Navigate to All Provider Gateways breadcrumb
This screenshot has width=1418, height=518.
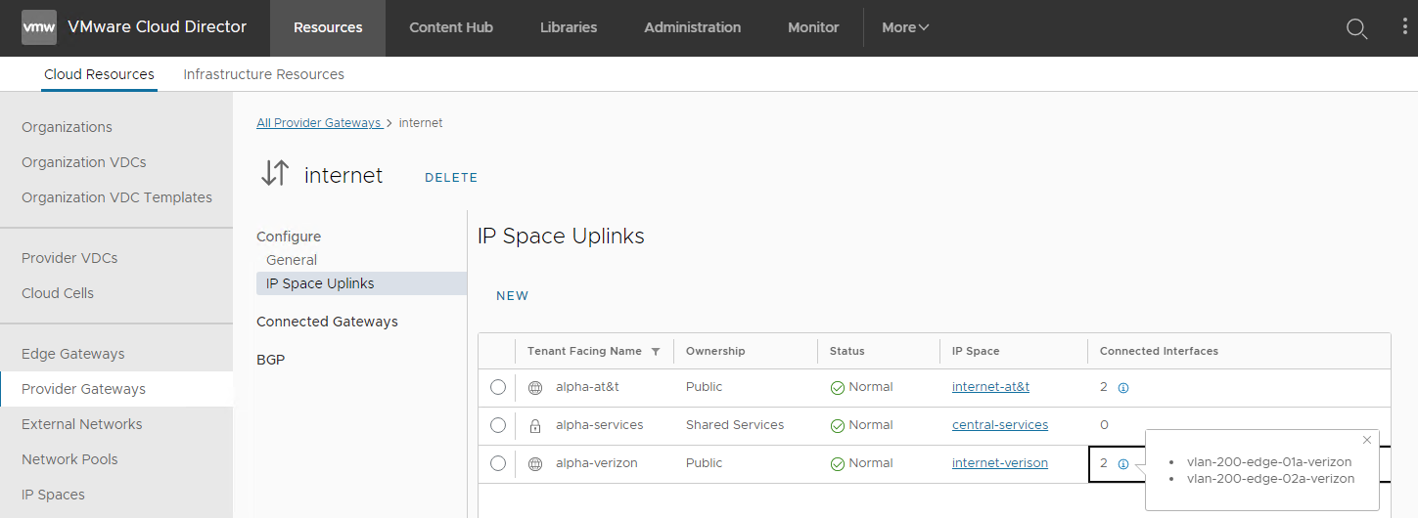pyautogui.click(x=318, y=123)
